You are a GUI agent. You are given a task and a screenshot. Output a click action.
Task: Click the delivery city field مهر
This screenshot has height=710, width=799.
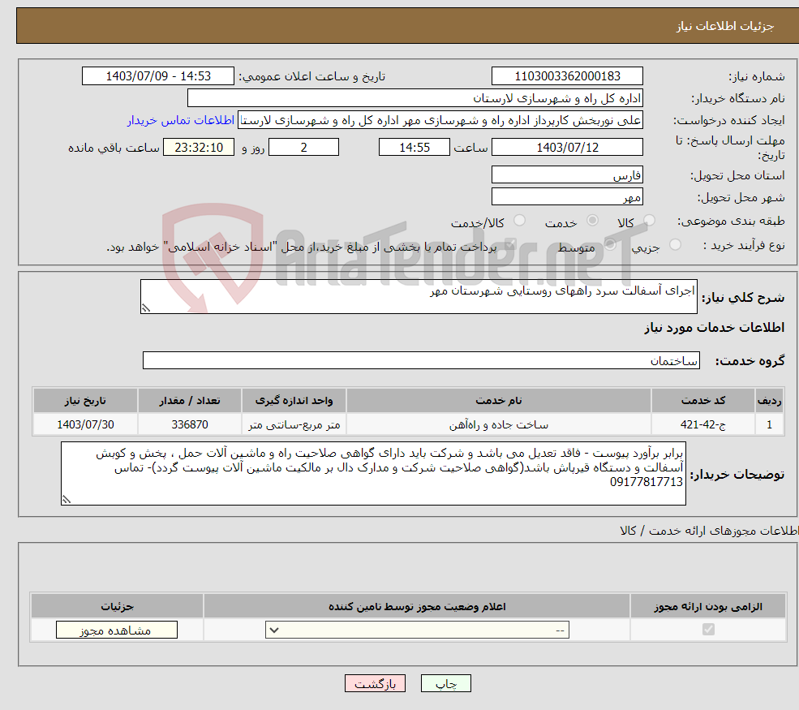coord(567,196)
